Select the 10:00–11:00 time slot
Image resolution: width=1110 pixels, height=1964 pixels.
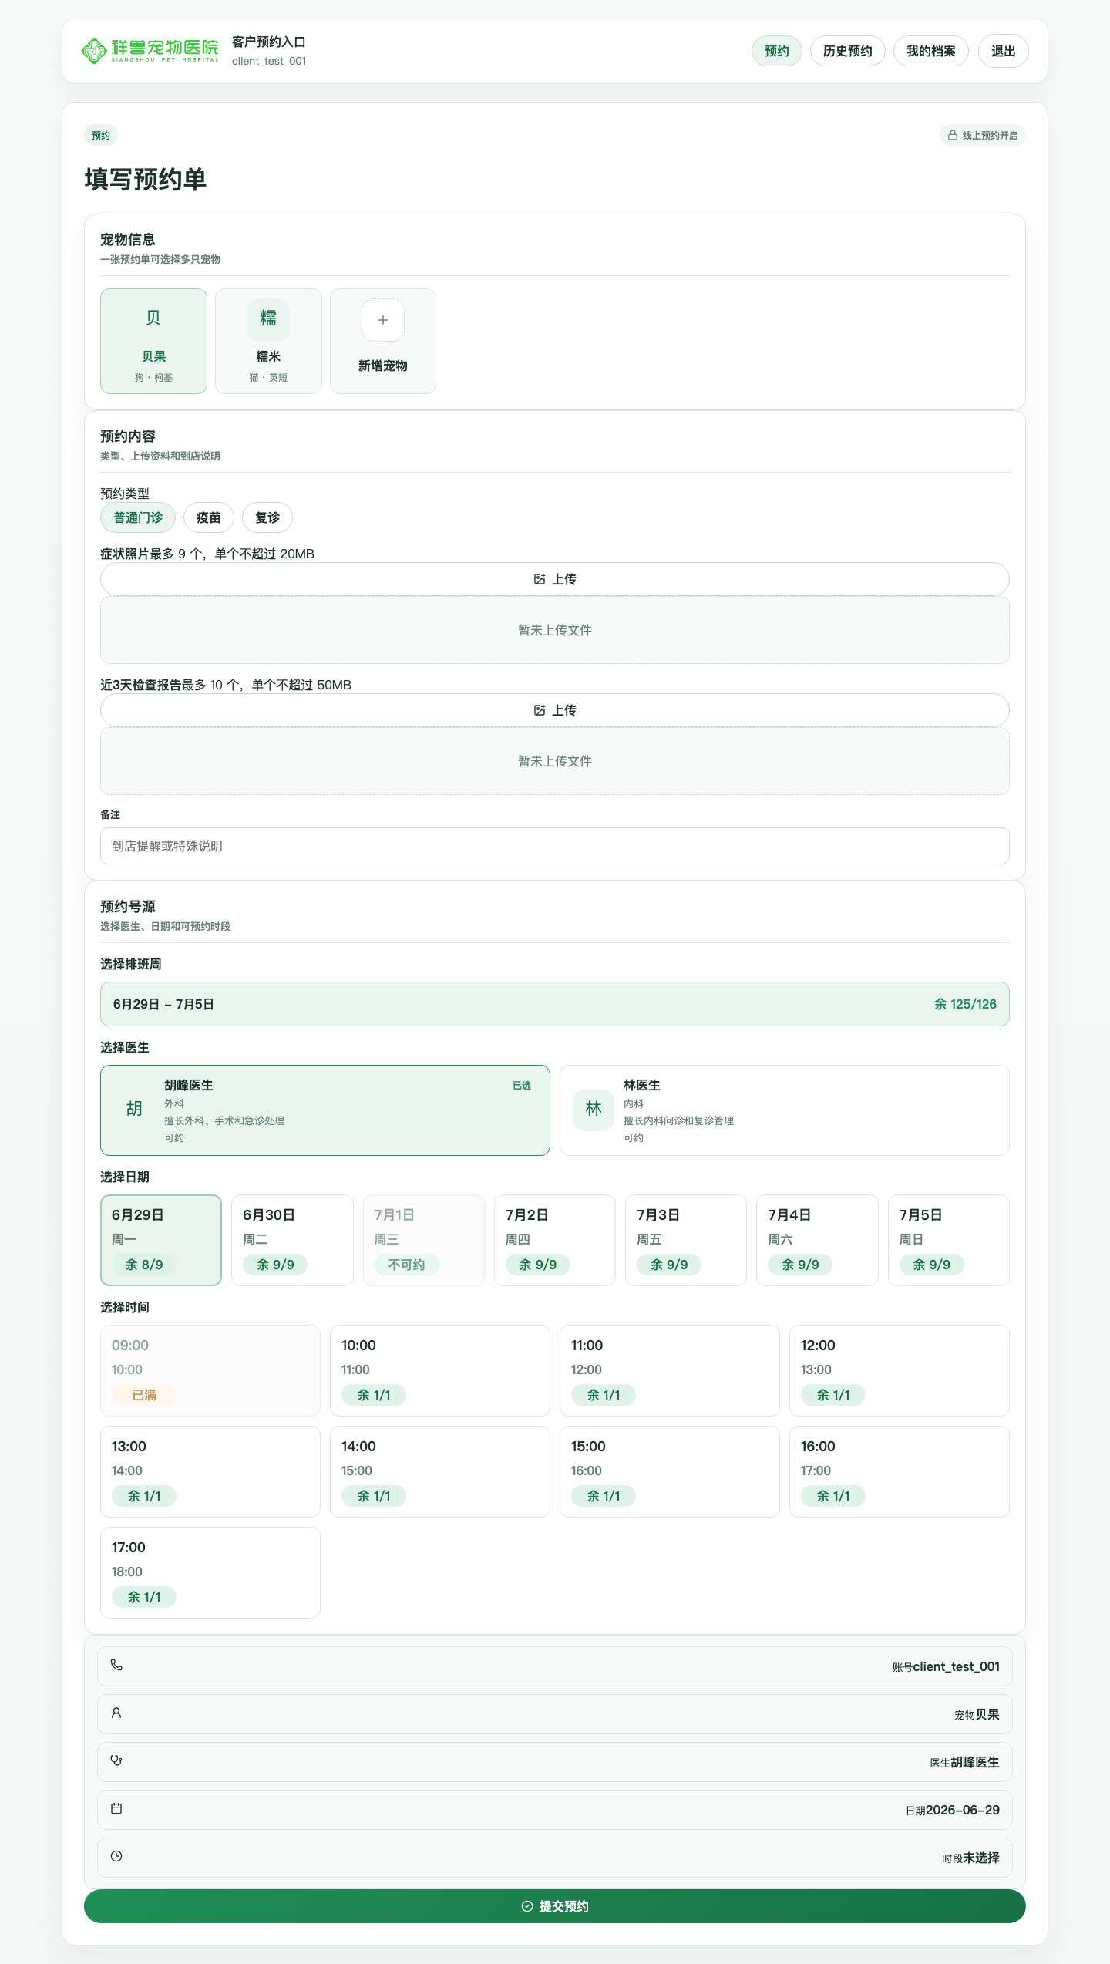(440, 1370)
